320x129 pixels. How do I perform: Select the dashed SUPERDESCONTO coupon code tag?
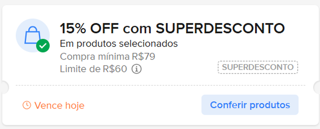[258, 67]
